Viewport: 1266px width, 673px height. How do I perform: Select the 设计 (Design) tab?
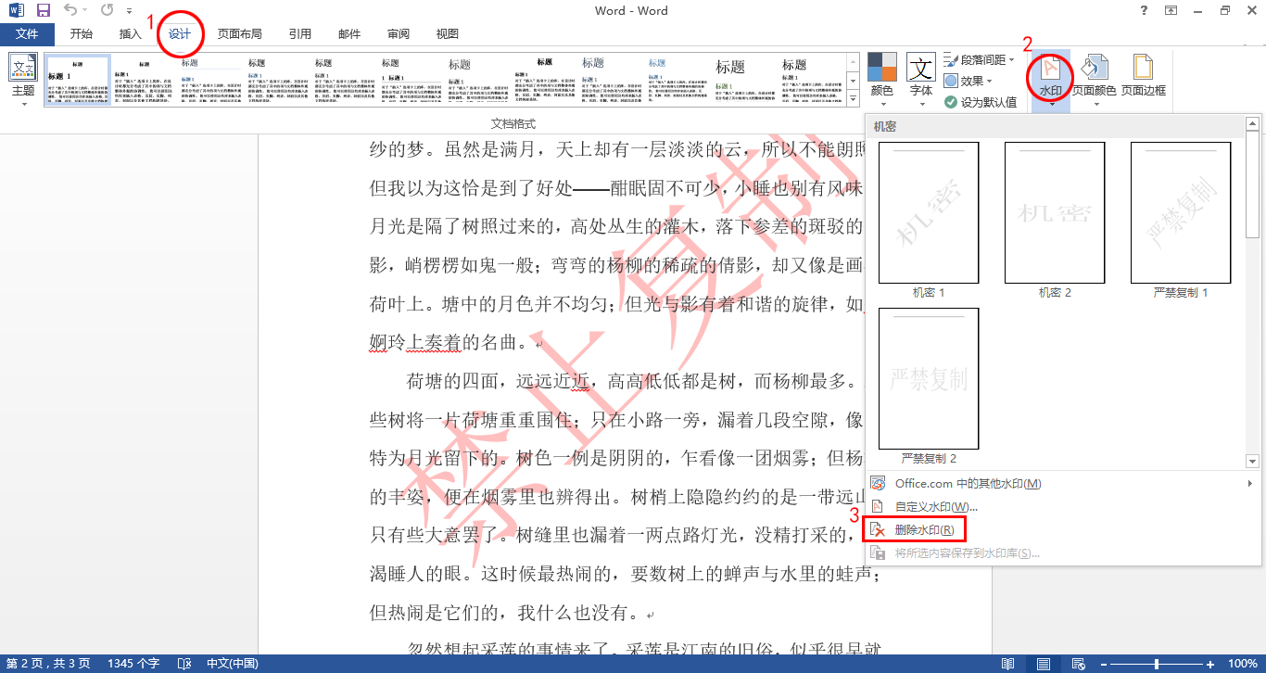click(x=180, y=34)
